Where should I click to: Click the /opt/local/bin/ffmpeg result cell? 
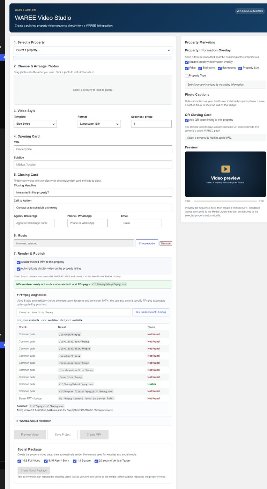pyautogui.click(x=74, y=363)
